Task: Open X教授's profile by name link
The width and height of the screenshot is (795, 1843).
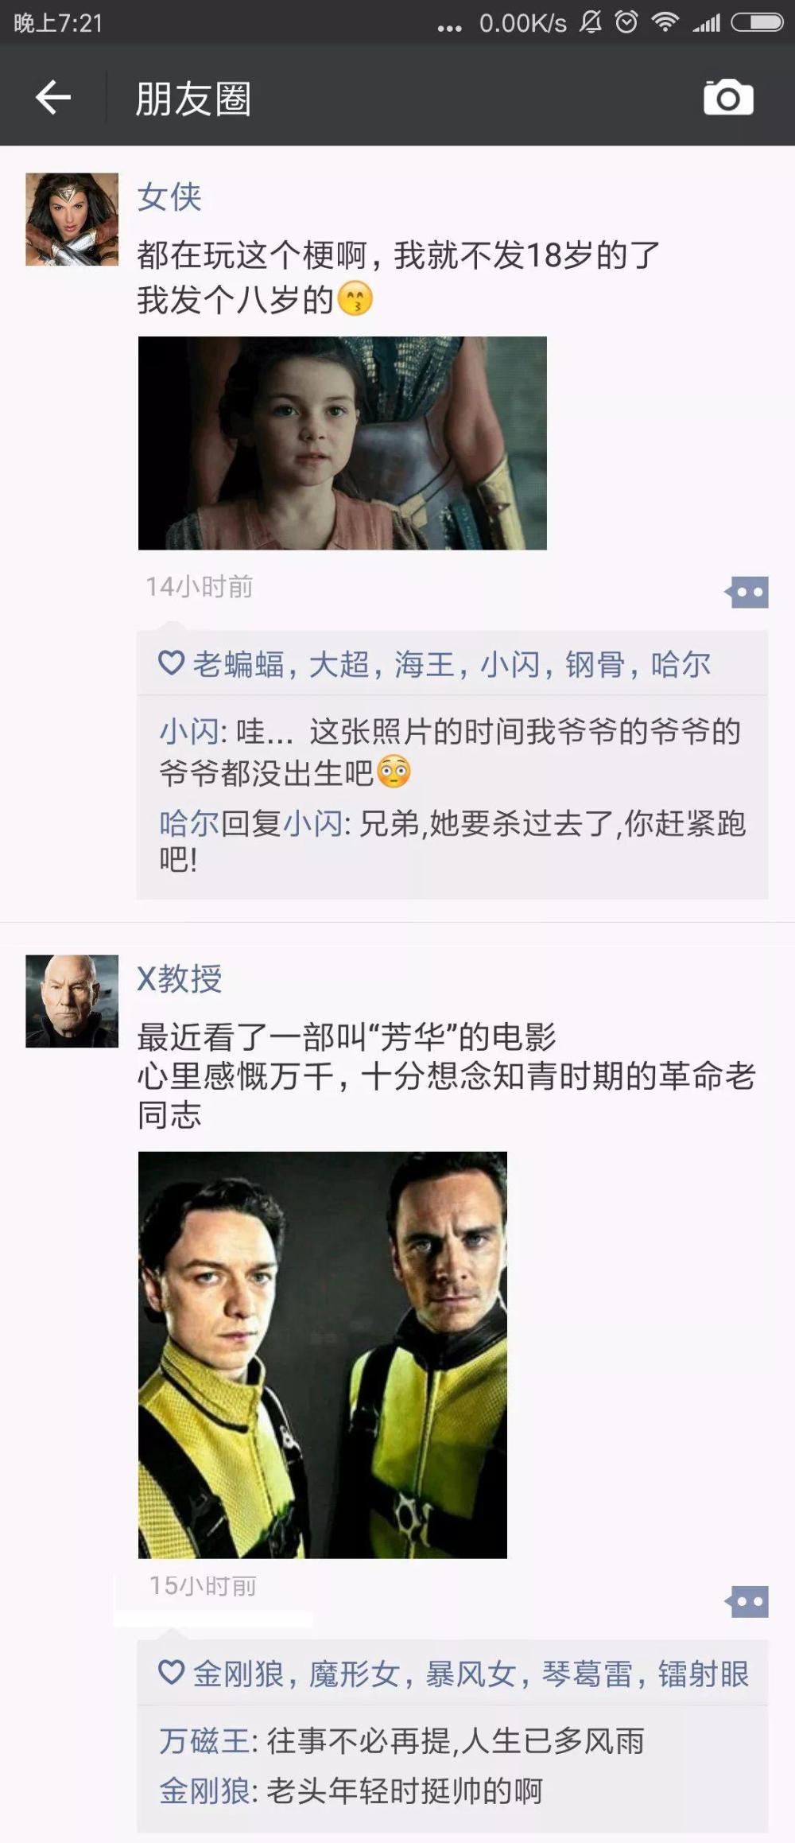Action: 180,978
